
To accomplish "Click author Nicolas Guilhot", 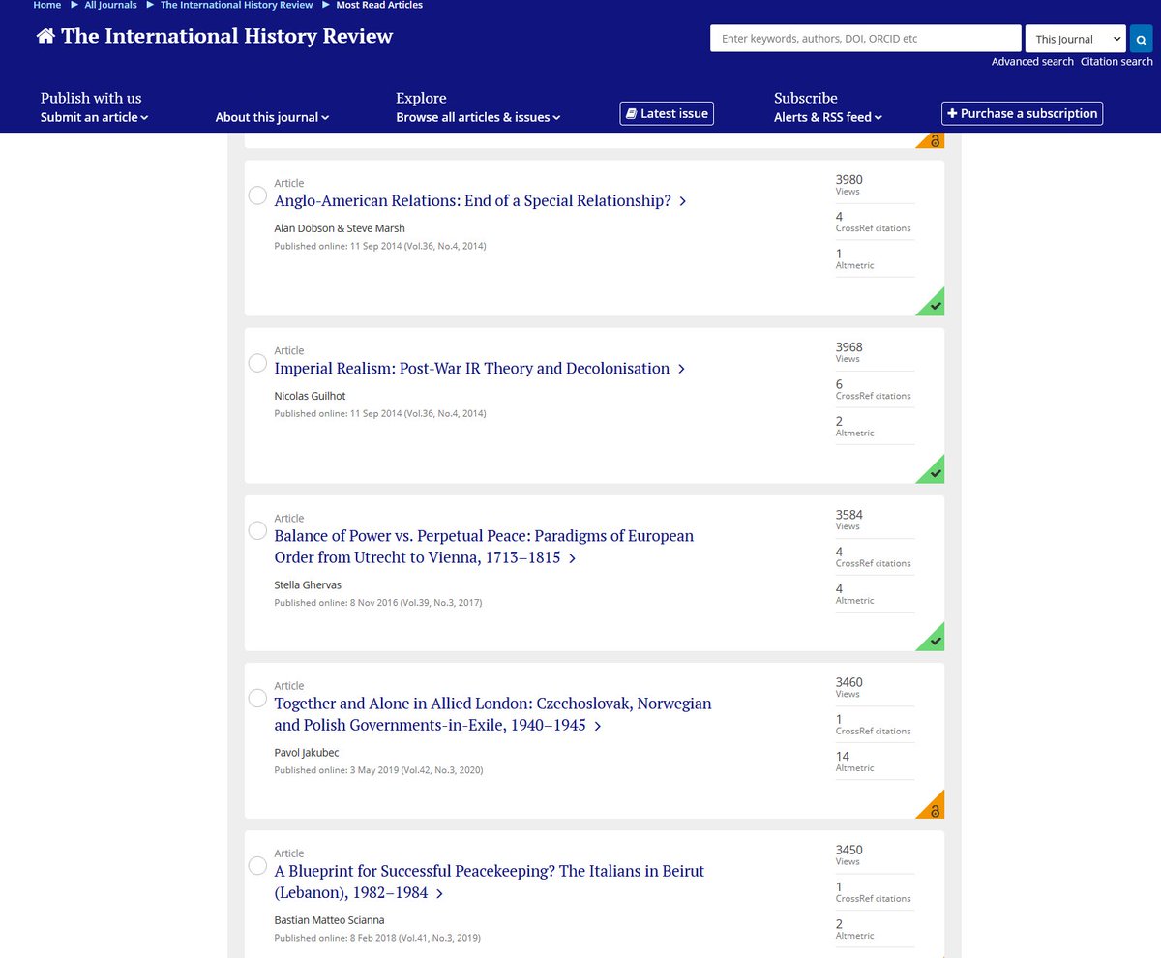I will click(310, 396).
